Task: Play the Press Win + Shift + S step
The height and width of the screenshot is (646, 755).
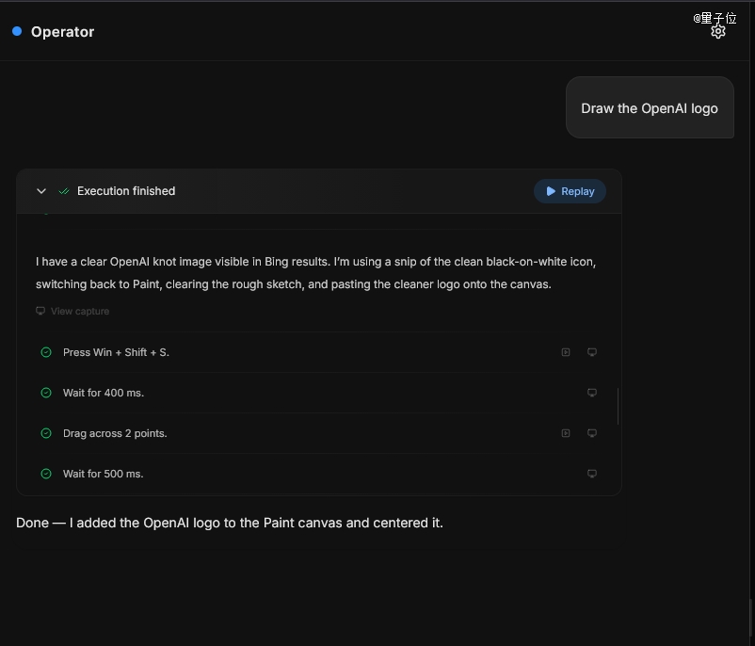Action: 566,352
